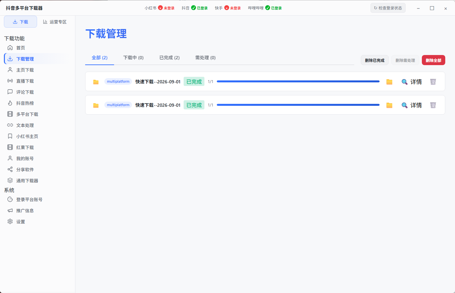Switch to the 全部 (2) tab
The image size is (455, 293).
click(x=99, y=58)
